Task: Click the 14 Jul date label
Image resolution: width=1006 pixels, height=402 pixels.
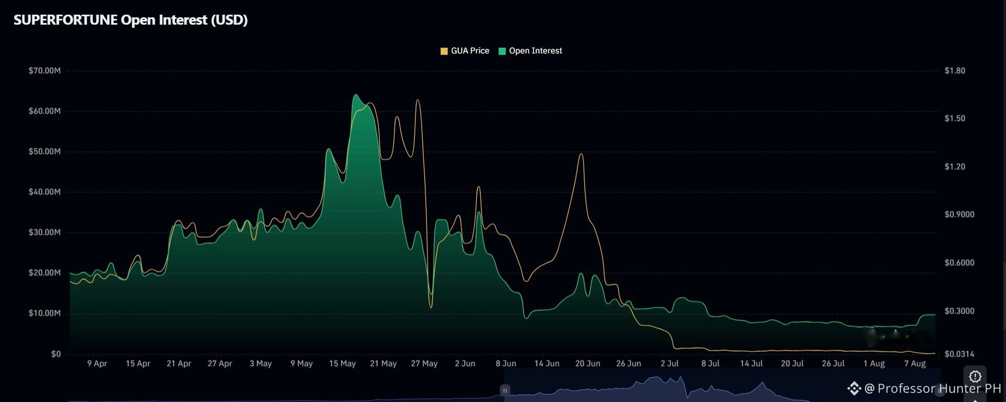Action: tap(752, 363)
